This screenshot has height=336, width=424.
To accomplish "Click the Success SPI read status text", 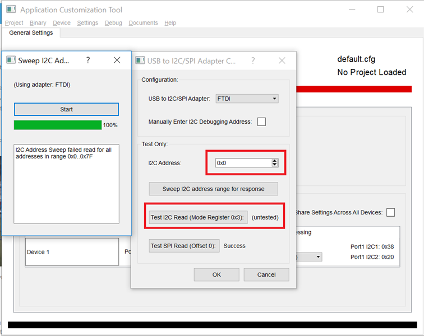I will point(234,246).
